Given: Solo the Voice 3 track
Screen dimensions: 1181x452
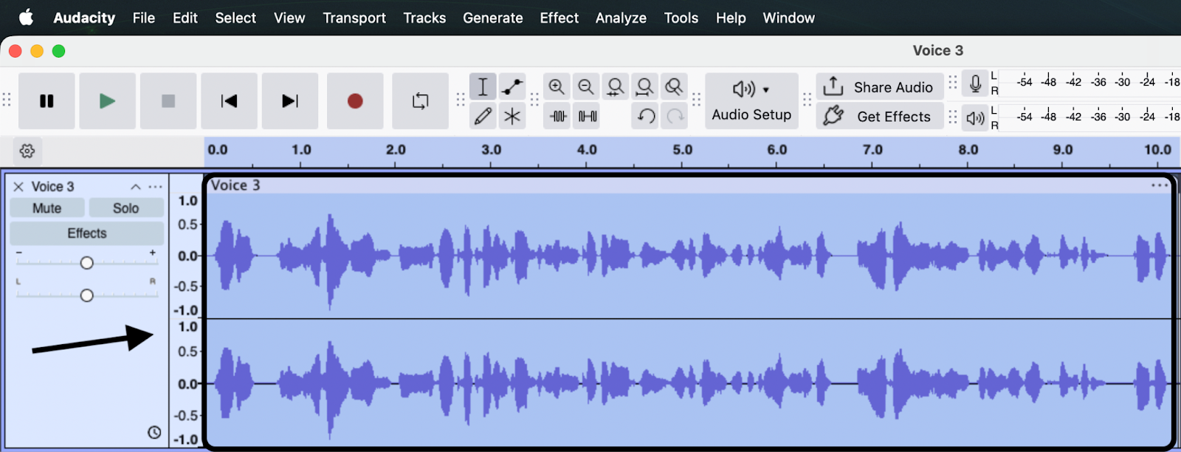Looking at the screenshot, I should [x=125, y=208].
